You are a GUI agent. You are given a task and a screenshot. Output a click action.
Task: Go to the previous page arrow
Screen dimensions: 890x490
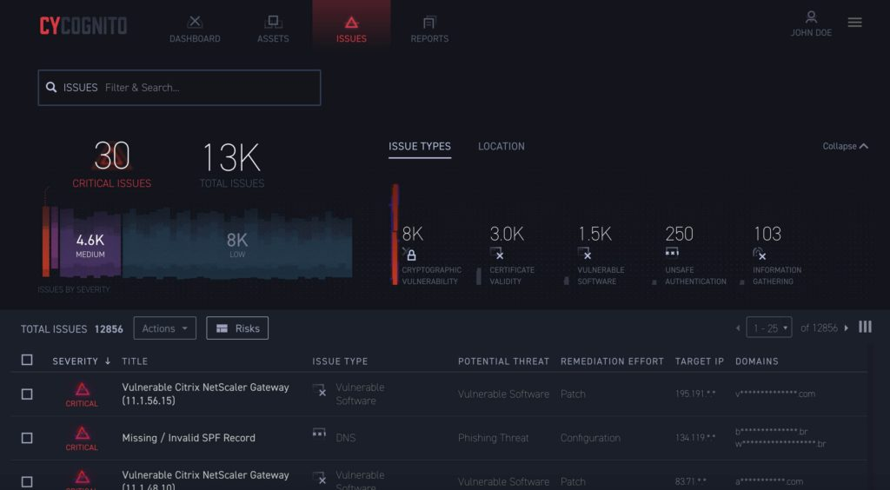(x=738, y=328)
